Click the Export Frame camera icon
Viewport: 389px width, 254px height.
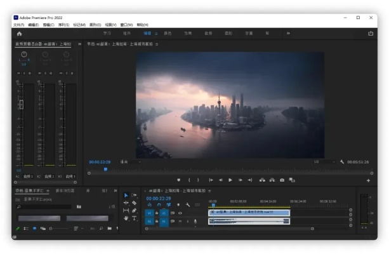[x=282, y=180]
